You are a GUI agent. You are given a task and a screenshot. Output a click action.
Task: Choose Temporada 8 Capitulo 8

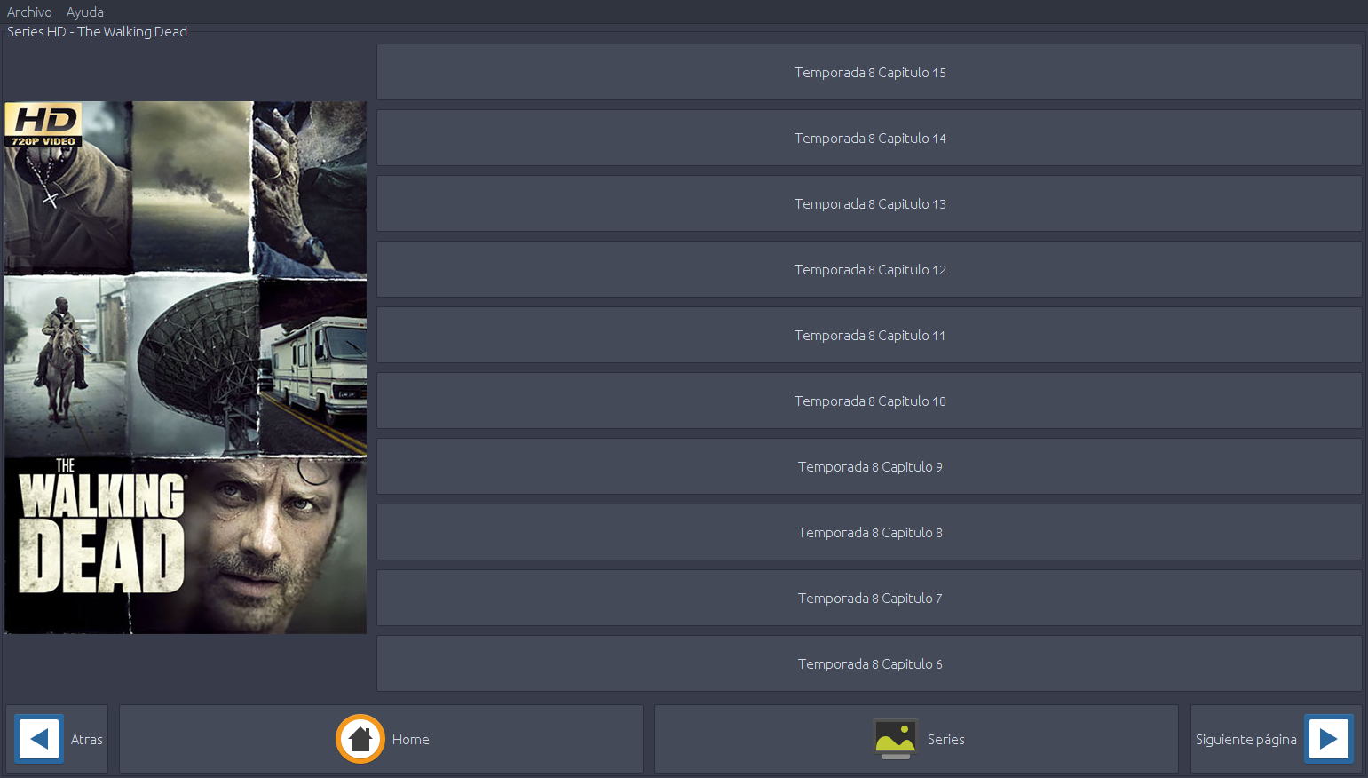click(x=869, y=532)
